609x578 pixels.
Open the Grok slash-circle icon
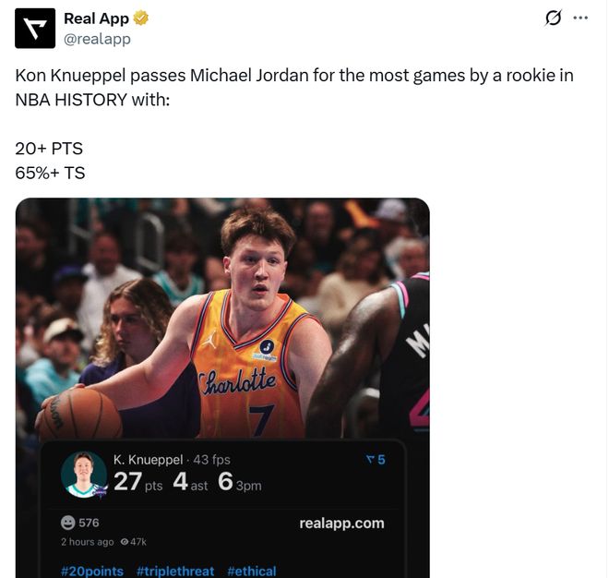click(x=554, y=18)
